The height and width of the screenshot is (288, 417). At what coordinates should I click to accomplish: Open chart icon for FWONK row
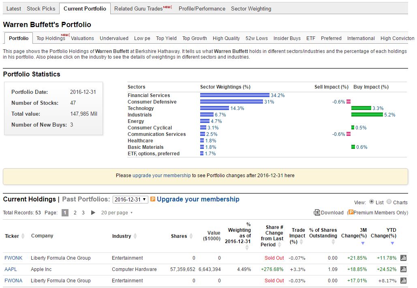(x=403, y=258)
